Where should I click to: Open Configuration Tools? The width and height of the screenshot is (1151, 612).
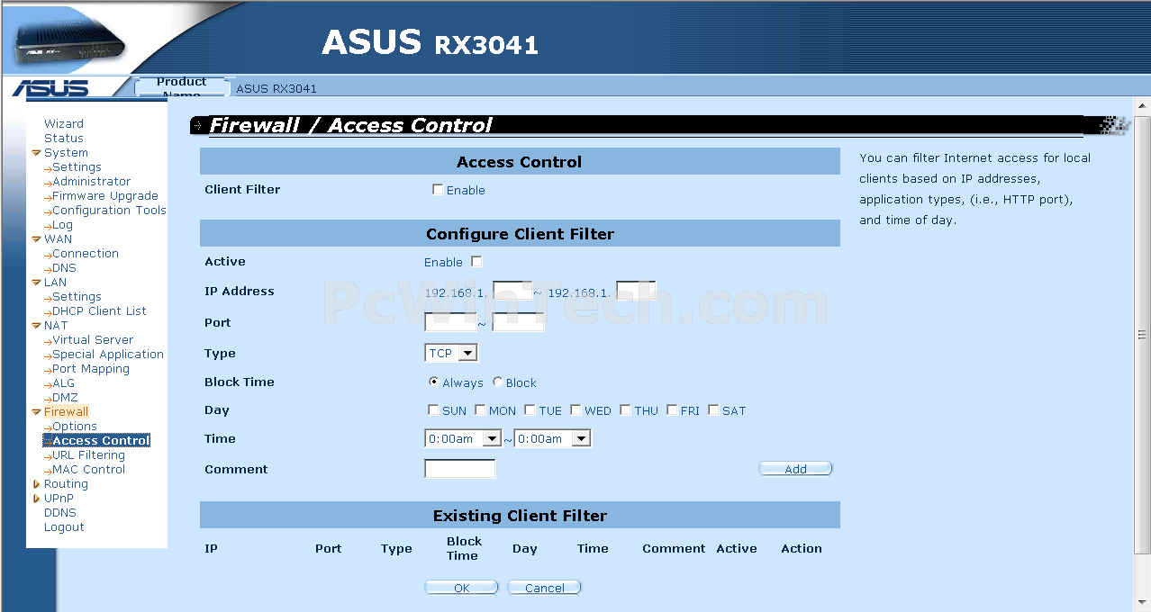point(109,211)
